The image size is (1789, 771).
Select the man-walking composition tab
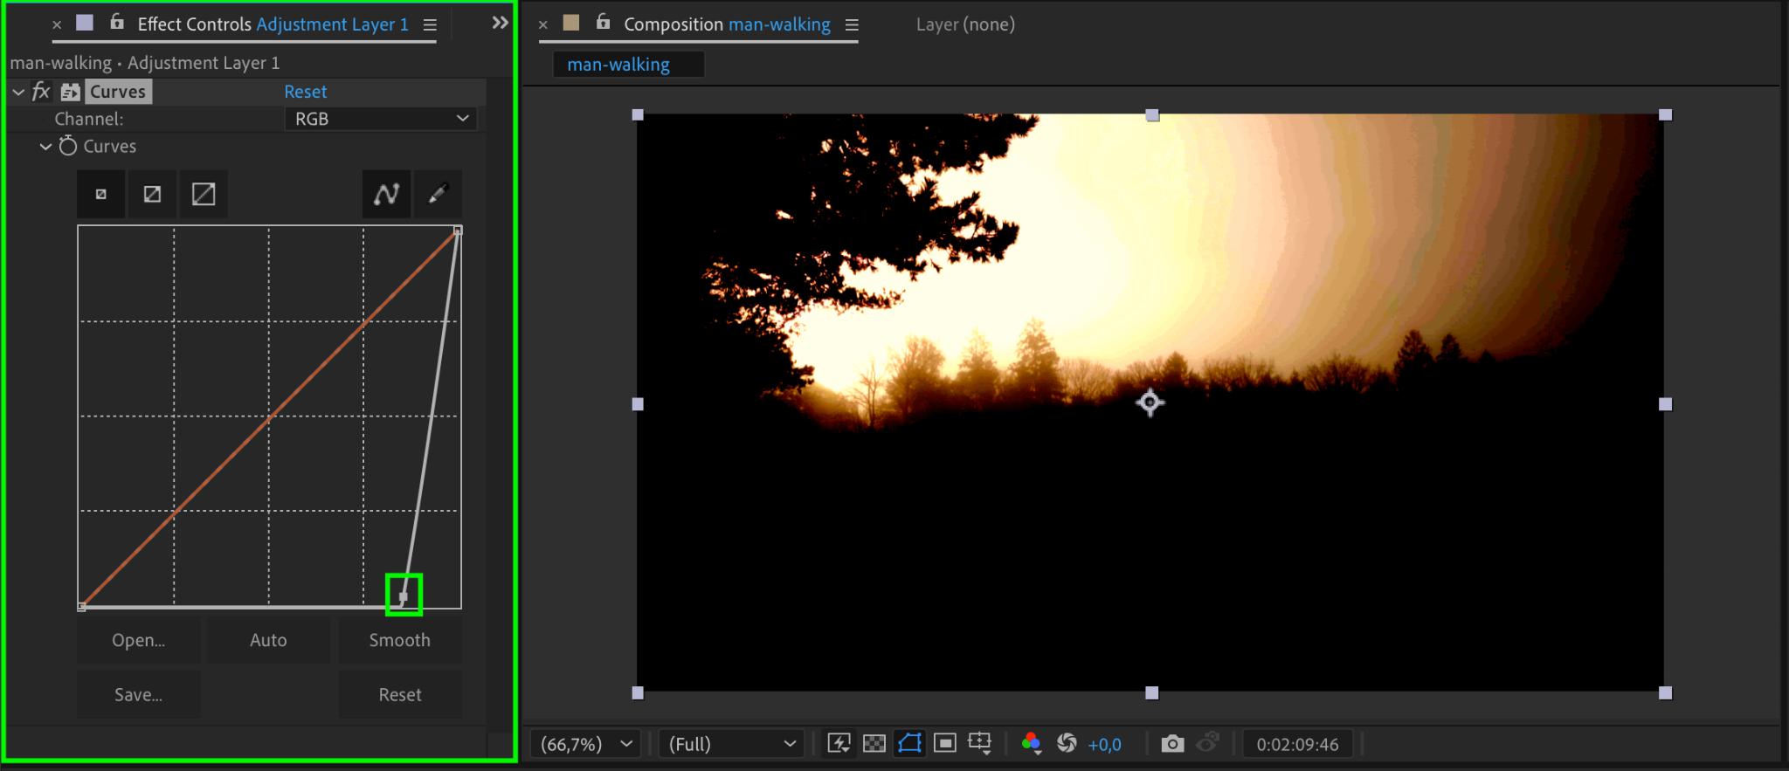[618, 65]
